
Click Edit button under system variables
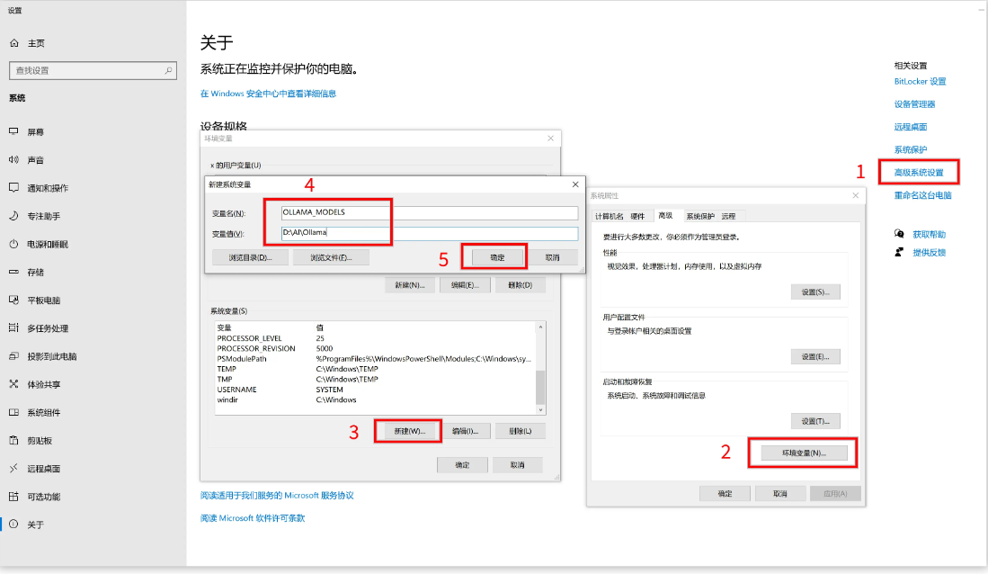[465, 432]
